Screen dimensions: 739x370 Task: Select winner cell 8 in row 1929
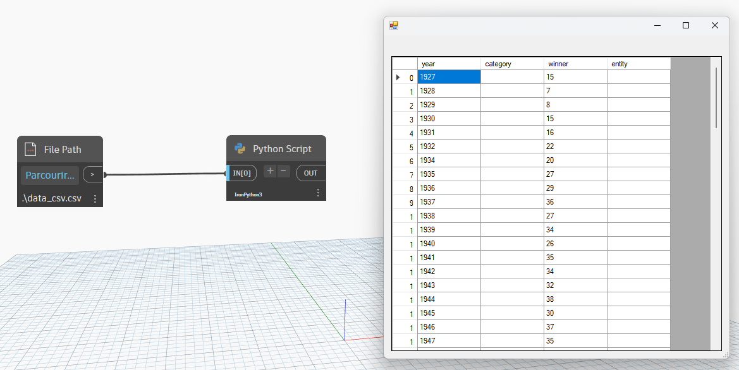pyautogui.click(x=575, y=105)
